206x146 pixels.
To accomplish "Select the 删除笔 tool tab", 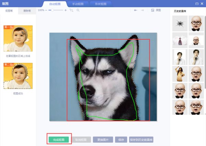I will click(27, 11).
